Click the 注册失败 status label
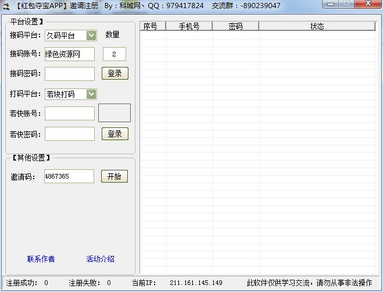 (x=84, y=283)
